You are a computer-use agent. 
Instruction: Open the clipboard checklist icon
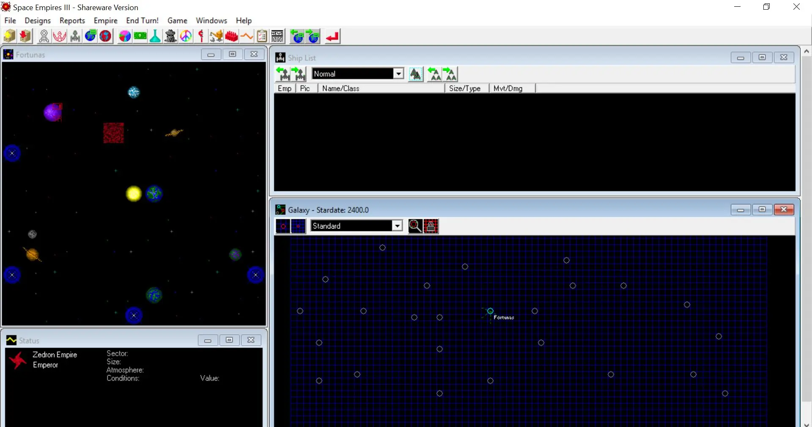[x=262, y=36]
